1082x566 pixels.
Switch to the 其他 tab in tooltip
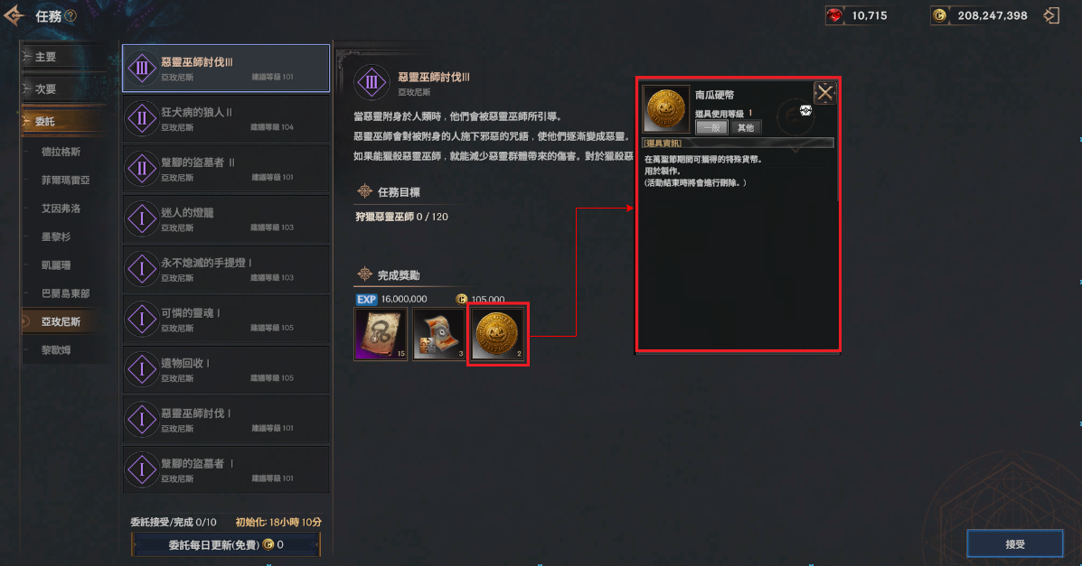(745, 127)
